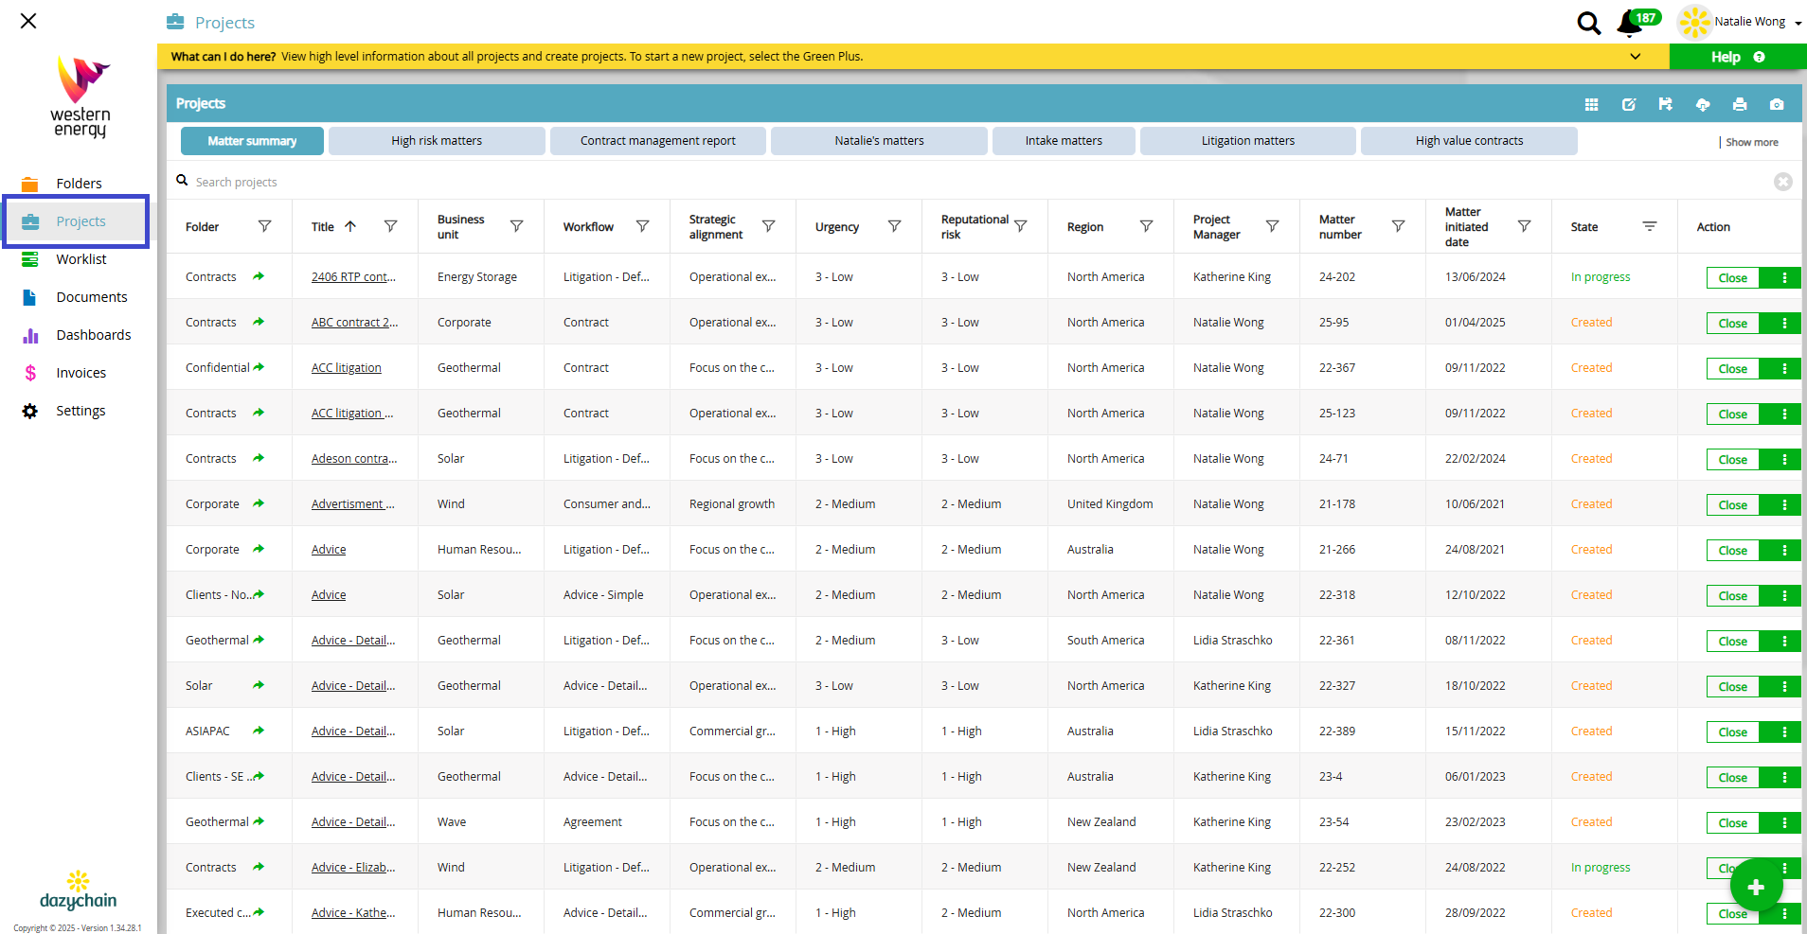Image resolution: width=1807 pixels, height=934 pixels.
Task: Open the Natalie Wong user menu
Action: (1740, 22)
